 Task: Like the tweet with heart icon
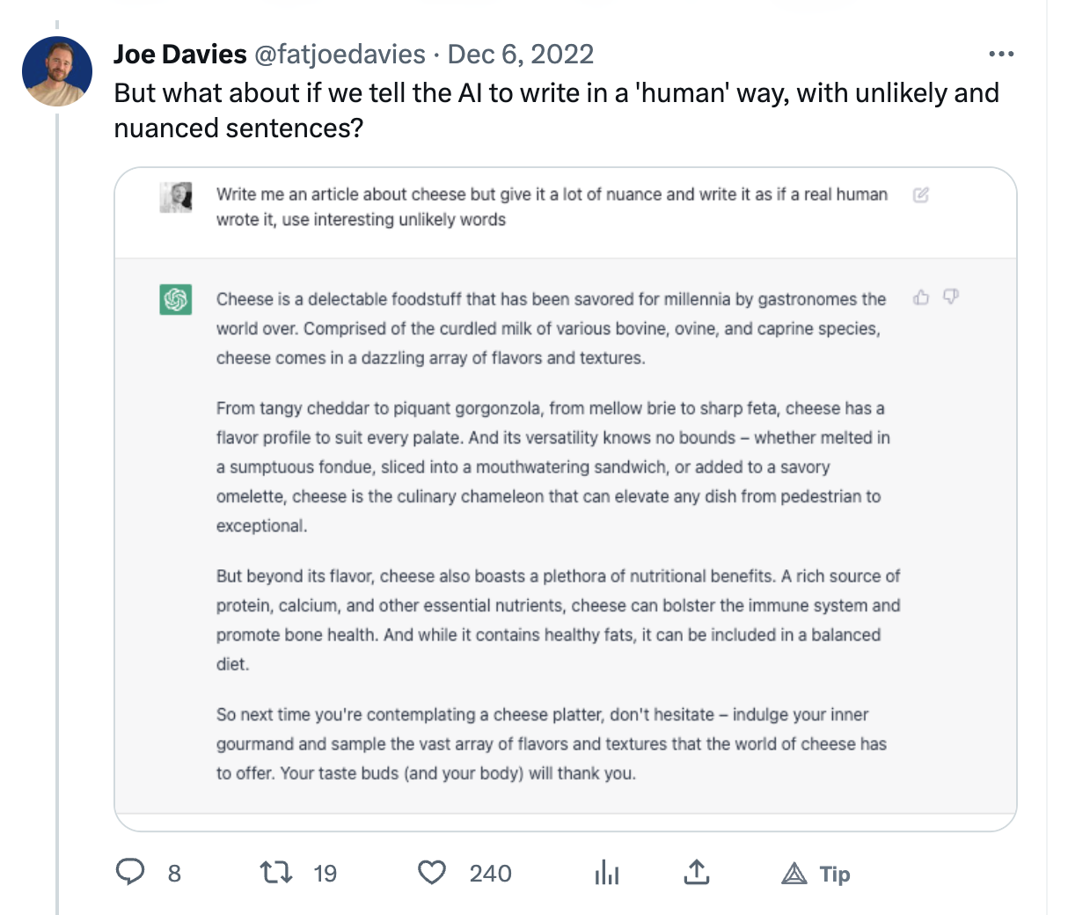(431, 872)
